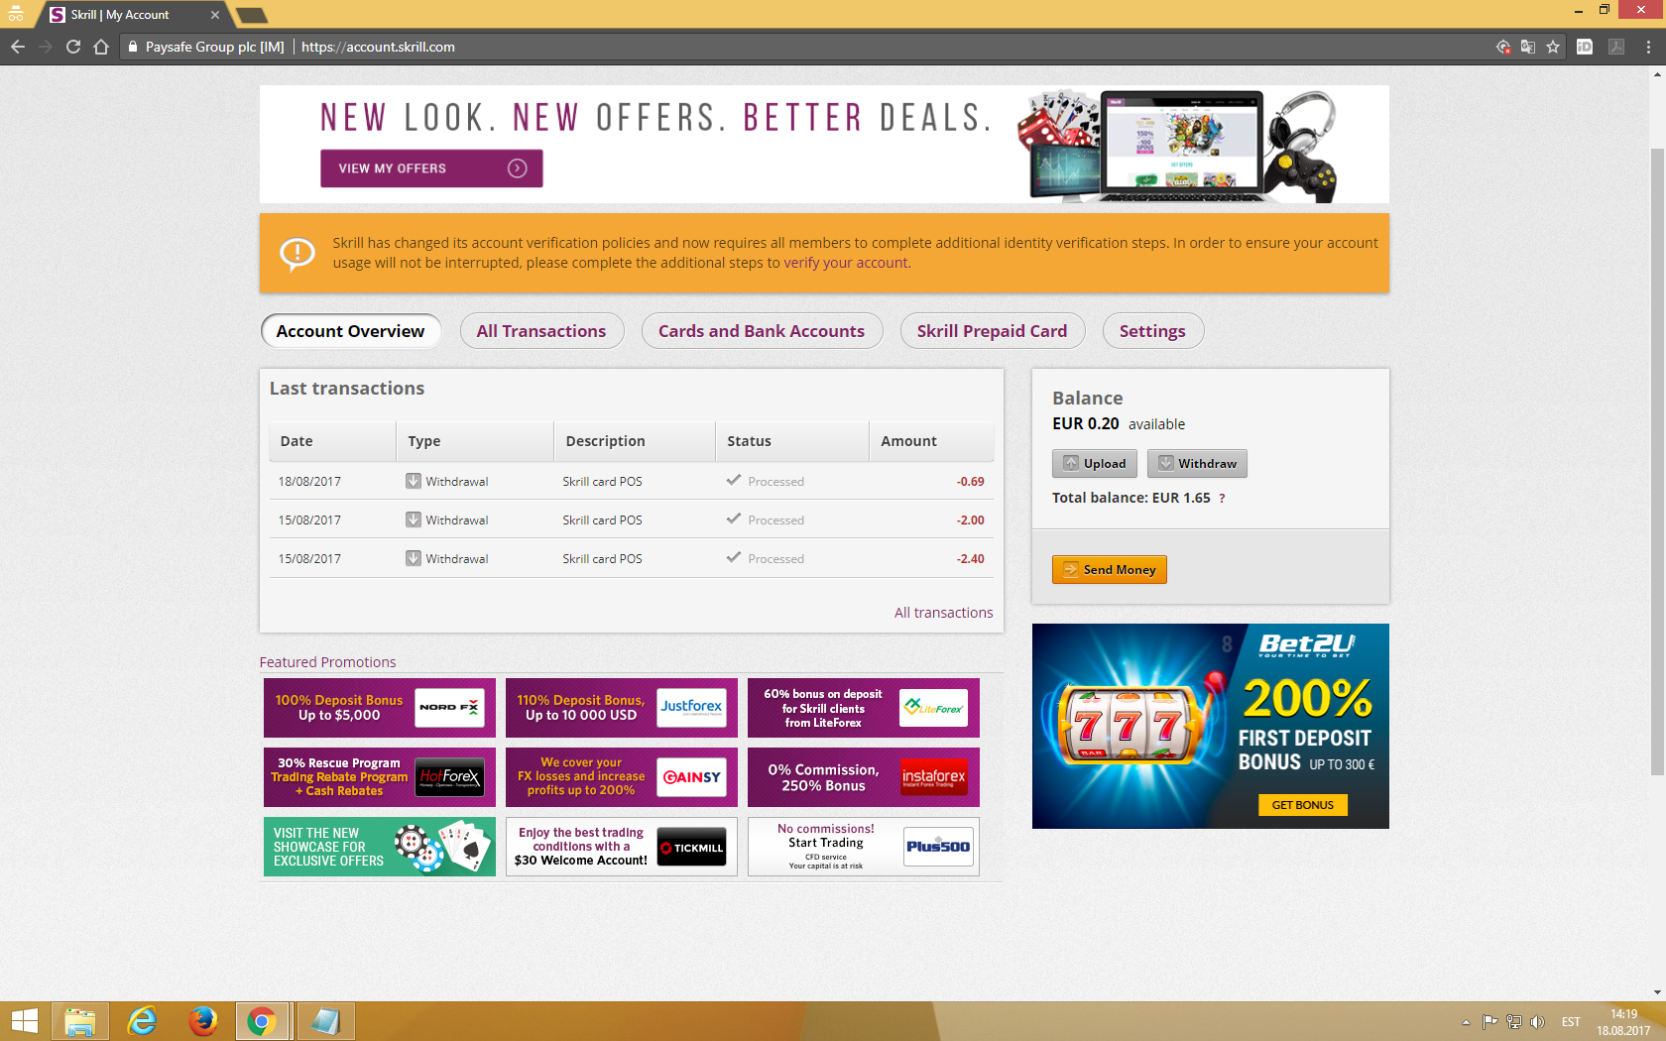Launch Firefox from taskbar
Viewport: 1666px width, 1041px height.
pyautogui.click(x=203, y=1021)
